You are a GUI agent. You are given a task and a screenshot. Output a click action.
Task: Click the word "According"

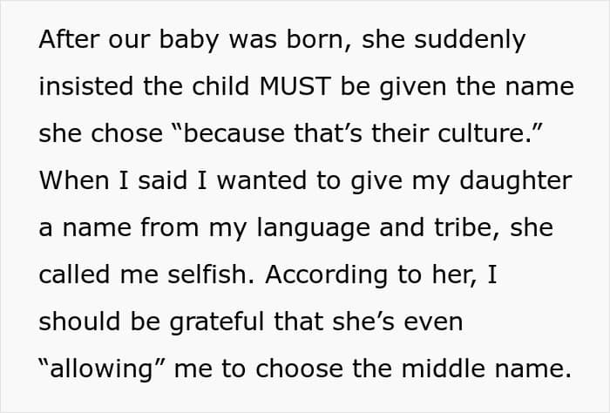tap(324, 274)
